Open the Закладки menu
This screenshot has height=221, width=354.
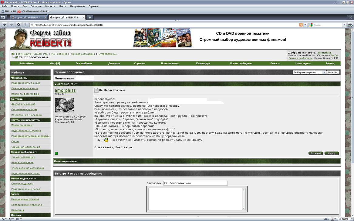(x=36, y=6)
